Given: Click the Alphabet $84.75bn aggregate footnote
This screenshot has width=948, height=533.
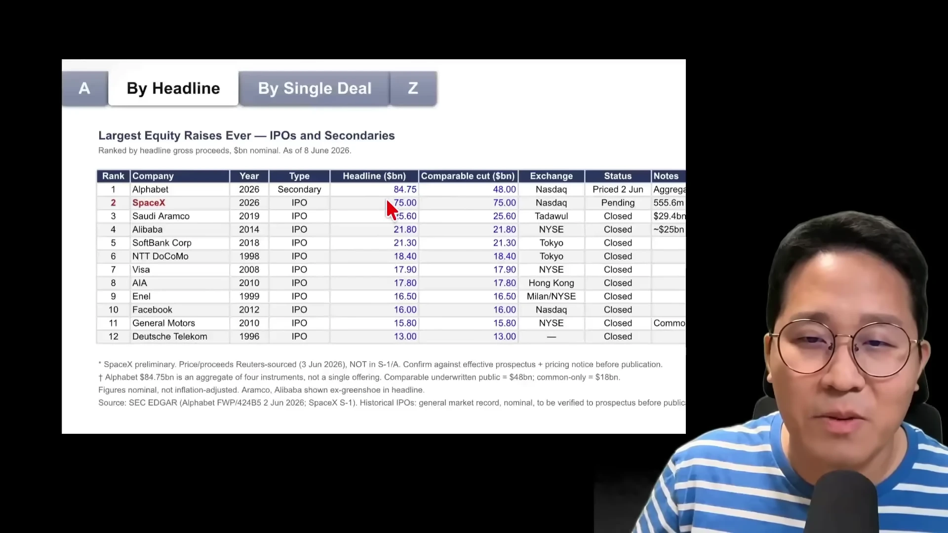Looking at the screenshot, I should click(359, 377).
